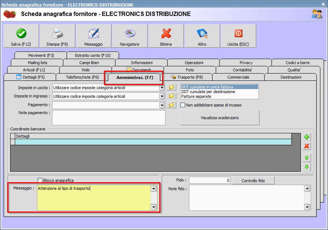Open the Commerciale tab

pos(238,77)
